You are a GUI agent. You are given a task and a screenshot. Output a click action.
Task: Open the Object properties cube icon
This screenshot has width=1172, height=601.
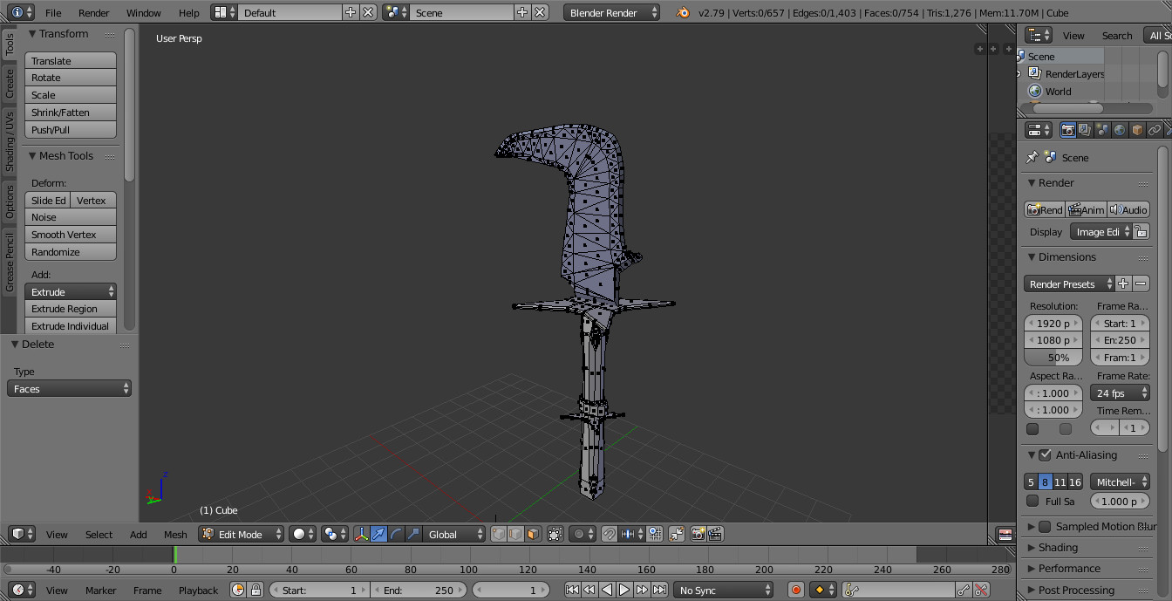1137,130
